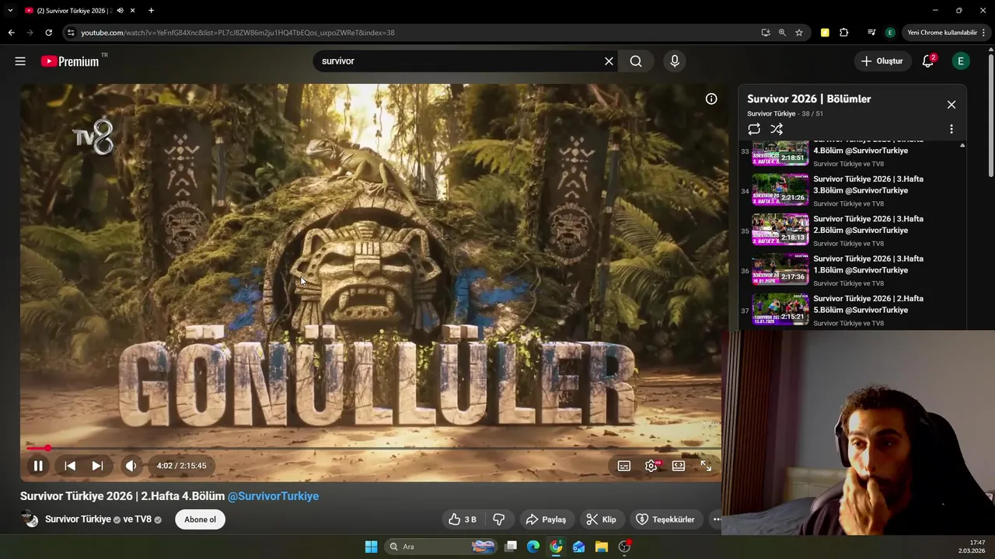Screen dimensions: 995x559
Task: Click the Oluştur create button
Action: tap(883, 61)
